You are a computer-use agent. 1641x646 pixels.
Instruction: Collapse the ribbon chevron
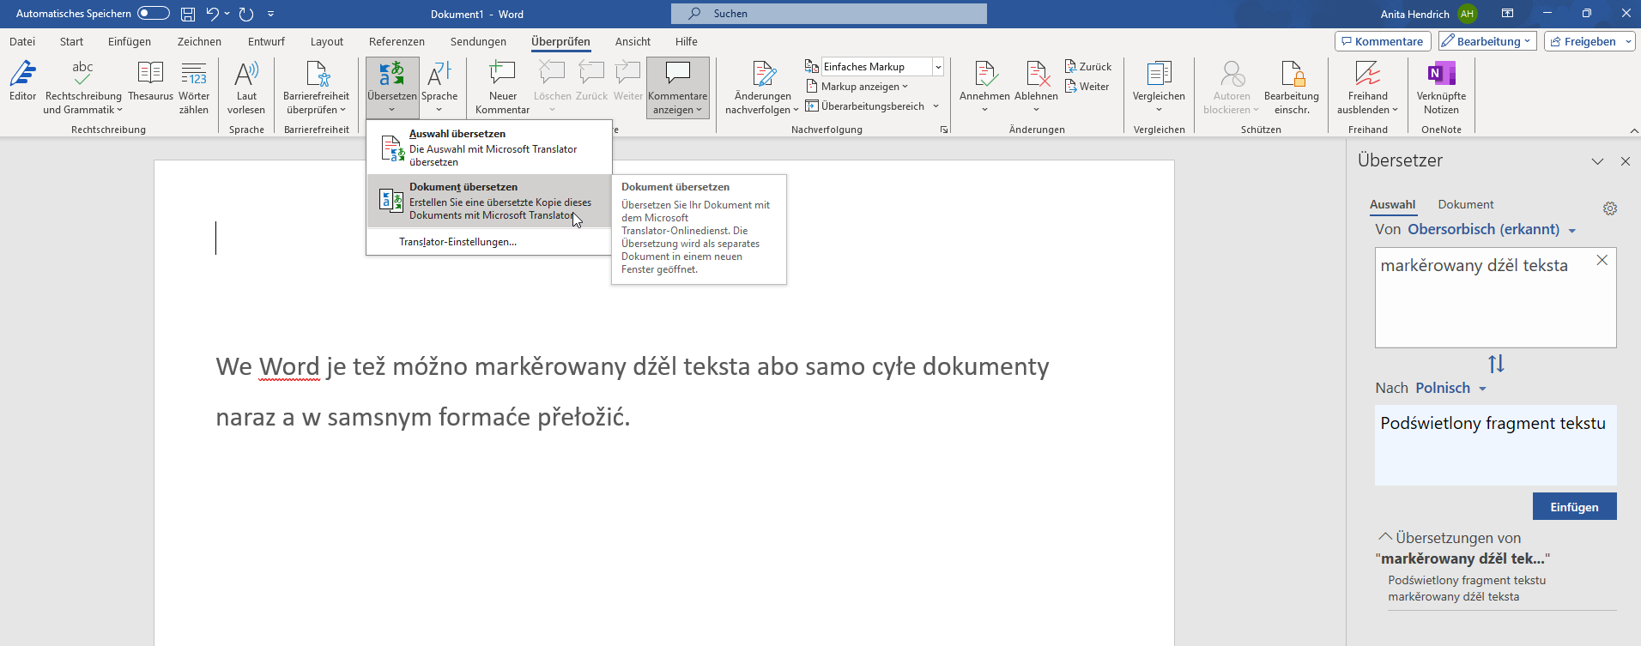1633,130
